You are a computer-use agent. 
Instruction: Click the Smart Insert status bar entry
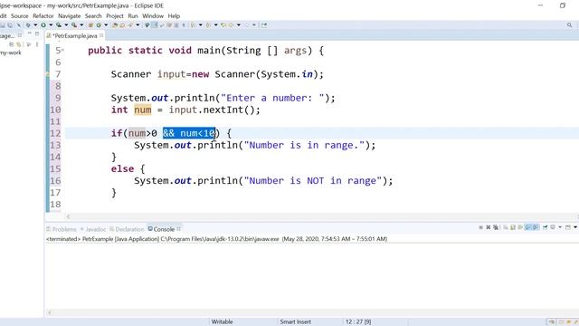click(295, 322)
